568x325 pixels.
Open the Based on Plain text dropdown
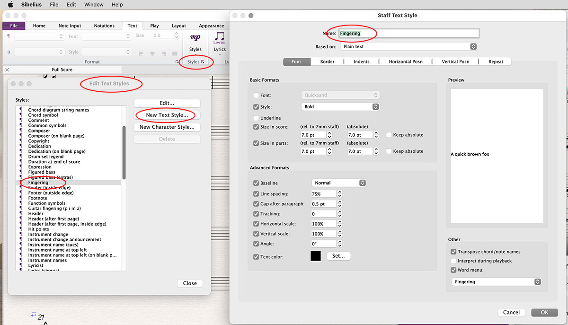[x=409, y=46]
